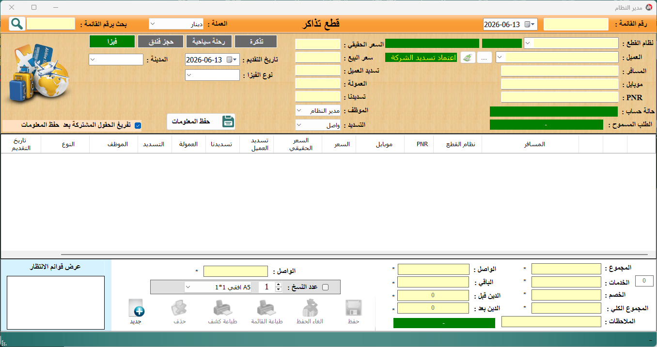
Task: Click the العمولة commission field
Action: 318,84
